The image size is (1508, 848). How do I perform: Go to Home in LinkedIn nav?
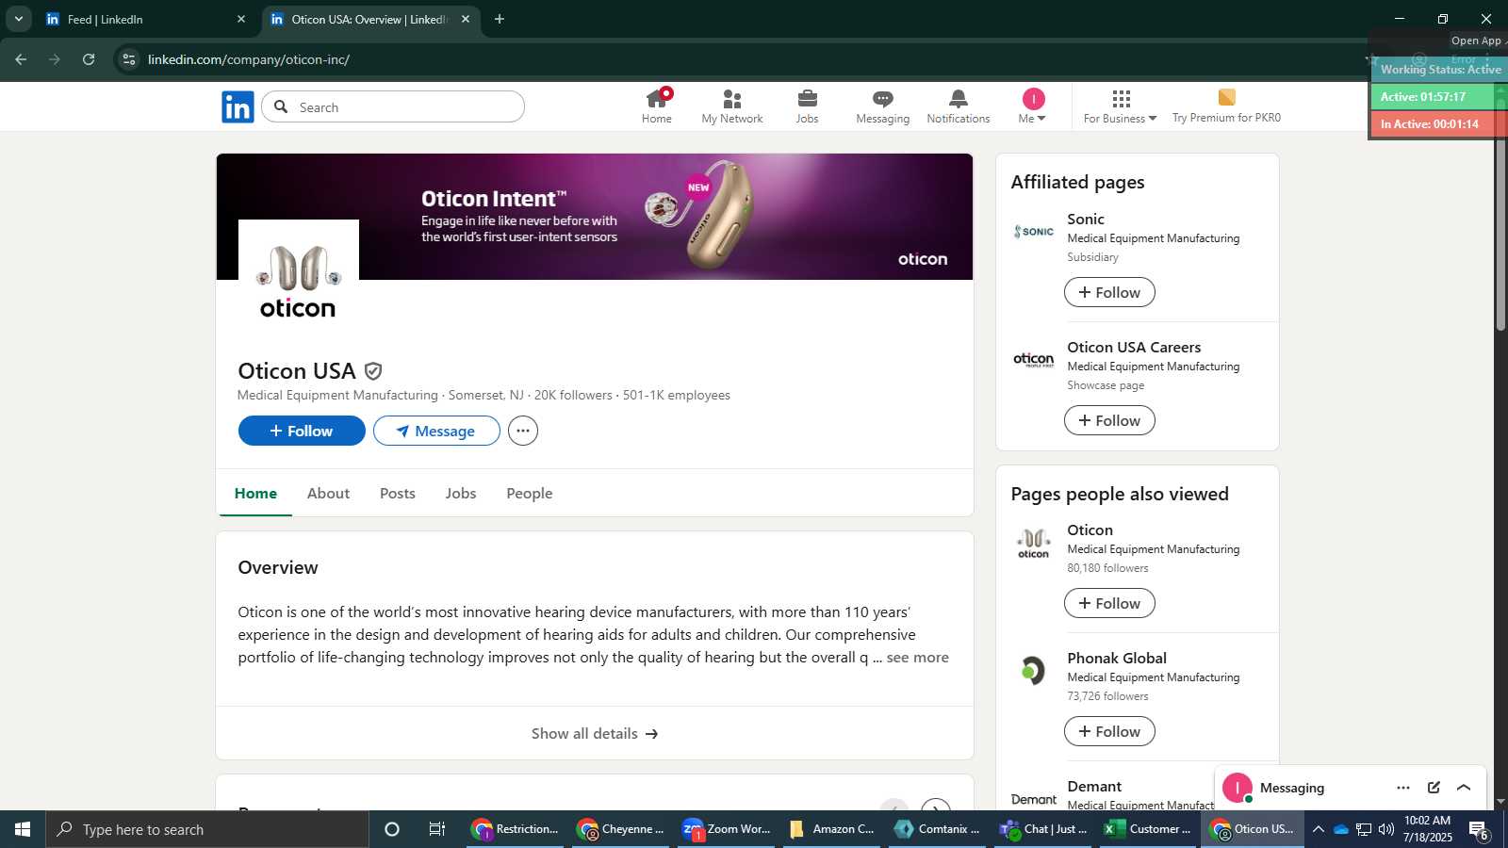[x=657, y=106]
